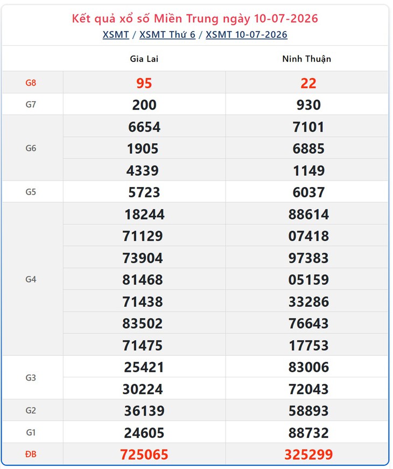Click Gia Lai G1 number 24605

(144, 433)
